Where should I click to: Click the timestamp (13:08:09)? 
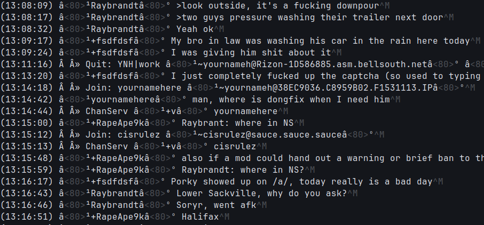click(27, 6)
